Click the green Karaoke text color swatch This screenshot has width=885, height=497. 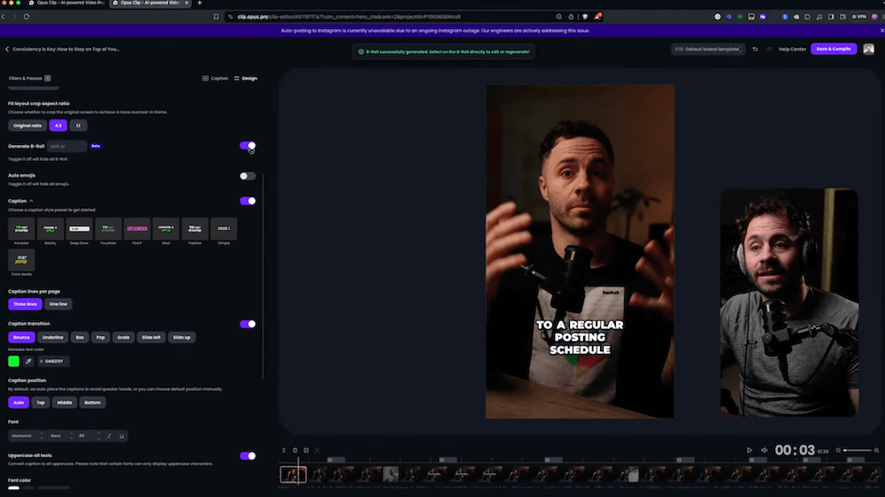13,361
